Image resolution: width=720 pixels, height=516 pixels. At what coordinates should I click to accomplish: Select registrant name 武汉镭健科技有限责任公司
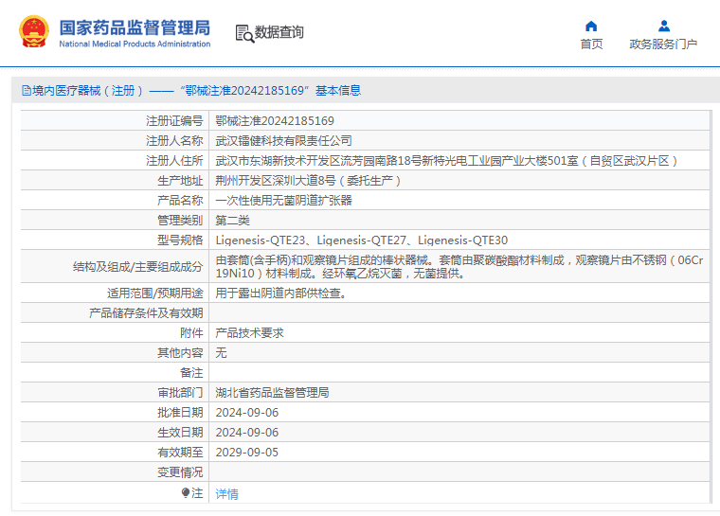pyautogui.click(x=284, y=140)
